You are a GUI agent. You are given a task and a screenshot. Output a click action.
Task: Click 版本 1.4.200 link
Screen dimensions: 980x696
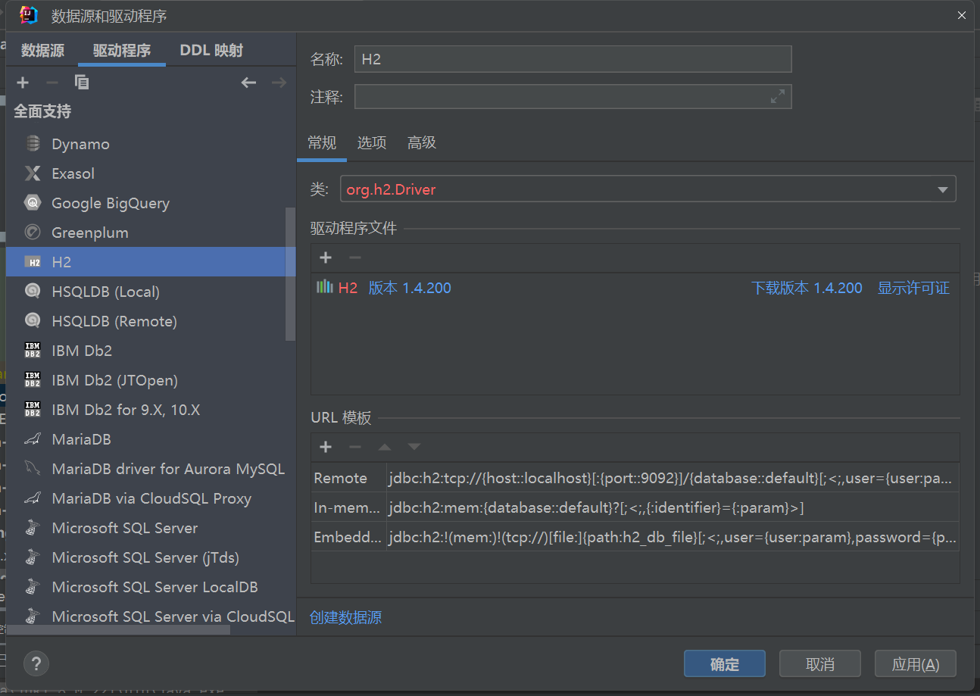(x=410, y=288)
